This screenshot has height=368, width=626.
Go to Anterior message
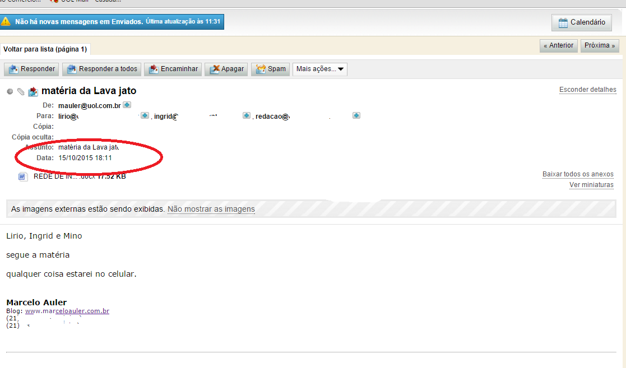(559, 45)
